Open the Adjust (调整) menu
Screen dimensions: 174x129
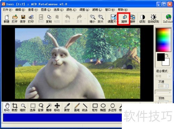(84, 10)
